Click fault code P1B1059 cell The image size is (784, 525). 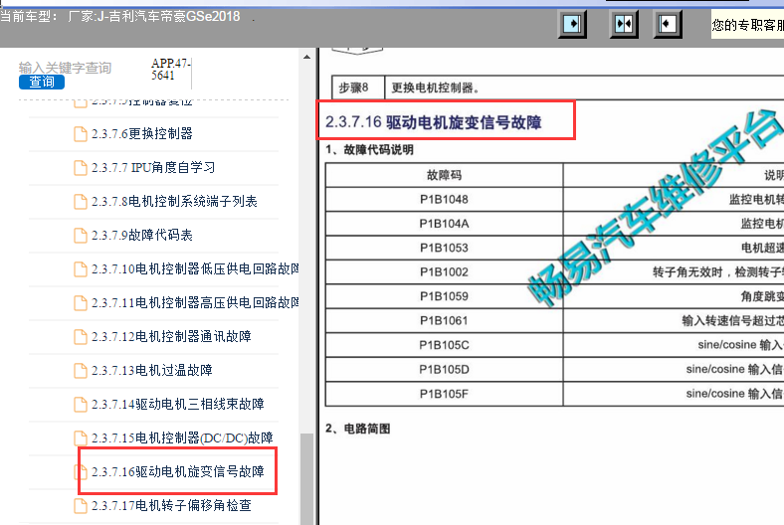[444, 296]
